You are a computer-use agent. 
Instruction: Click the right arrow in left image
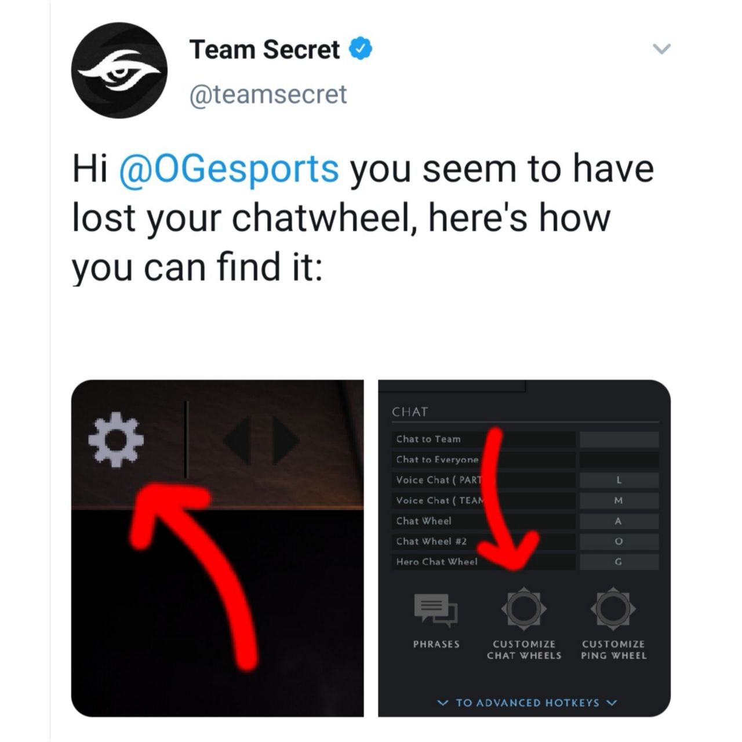pos(286,442)
